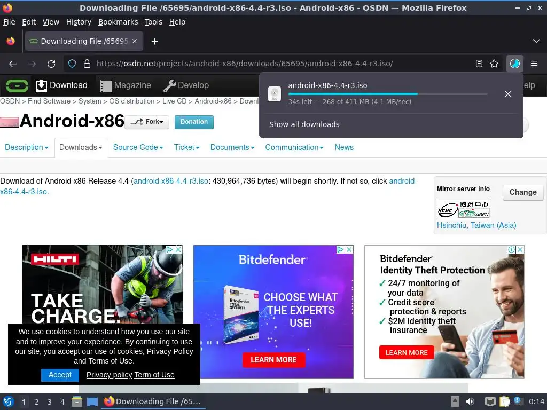547x410 pixels.
Task: Open the OSDN Download section
Action: point(61,85)
